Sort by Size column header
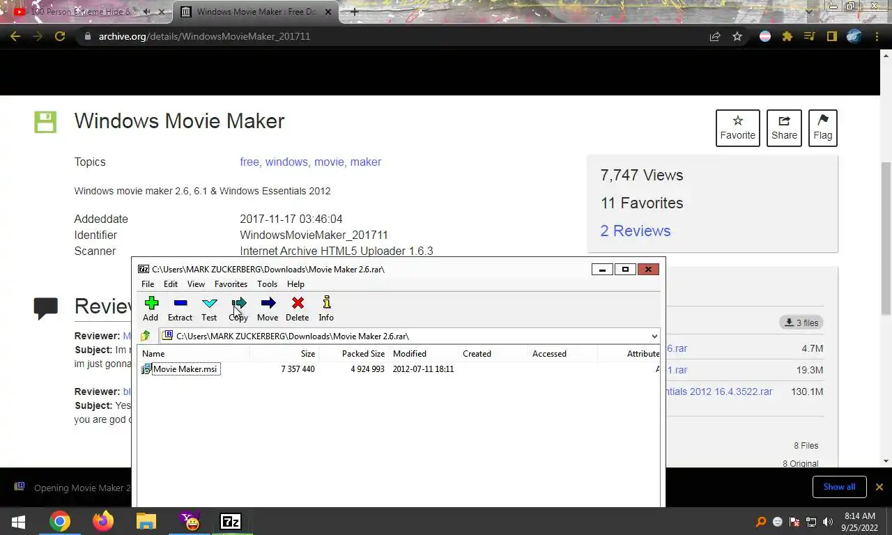 pos(284,354)
